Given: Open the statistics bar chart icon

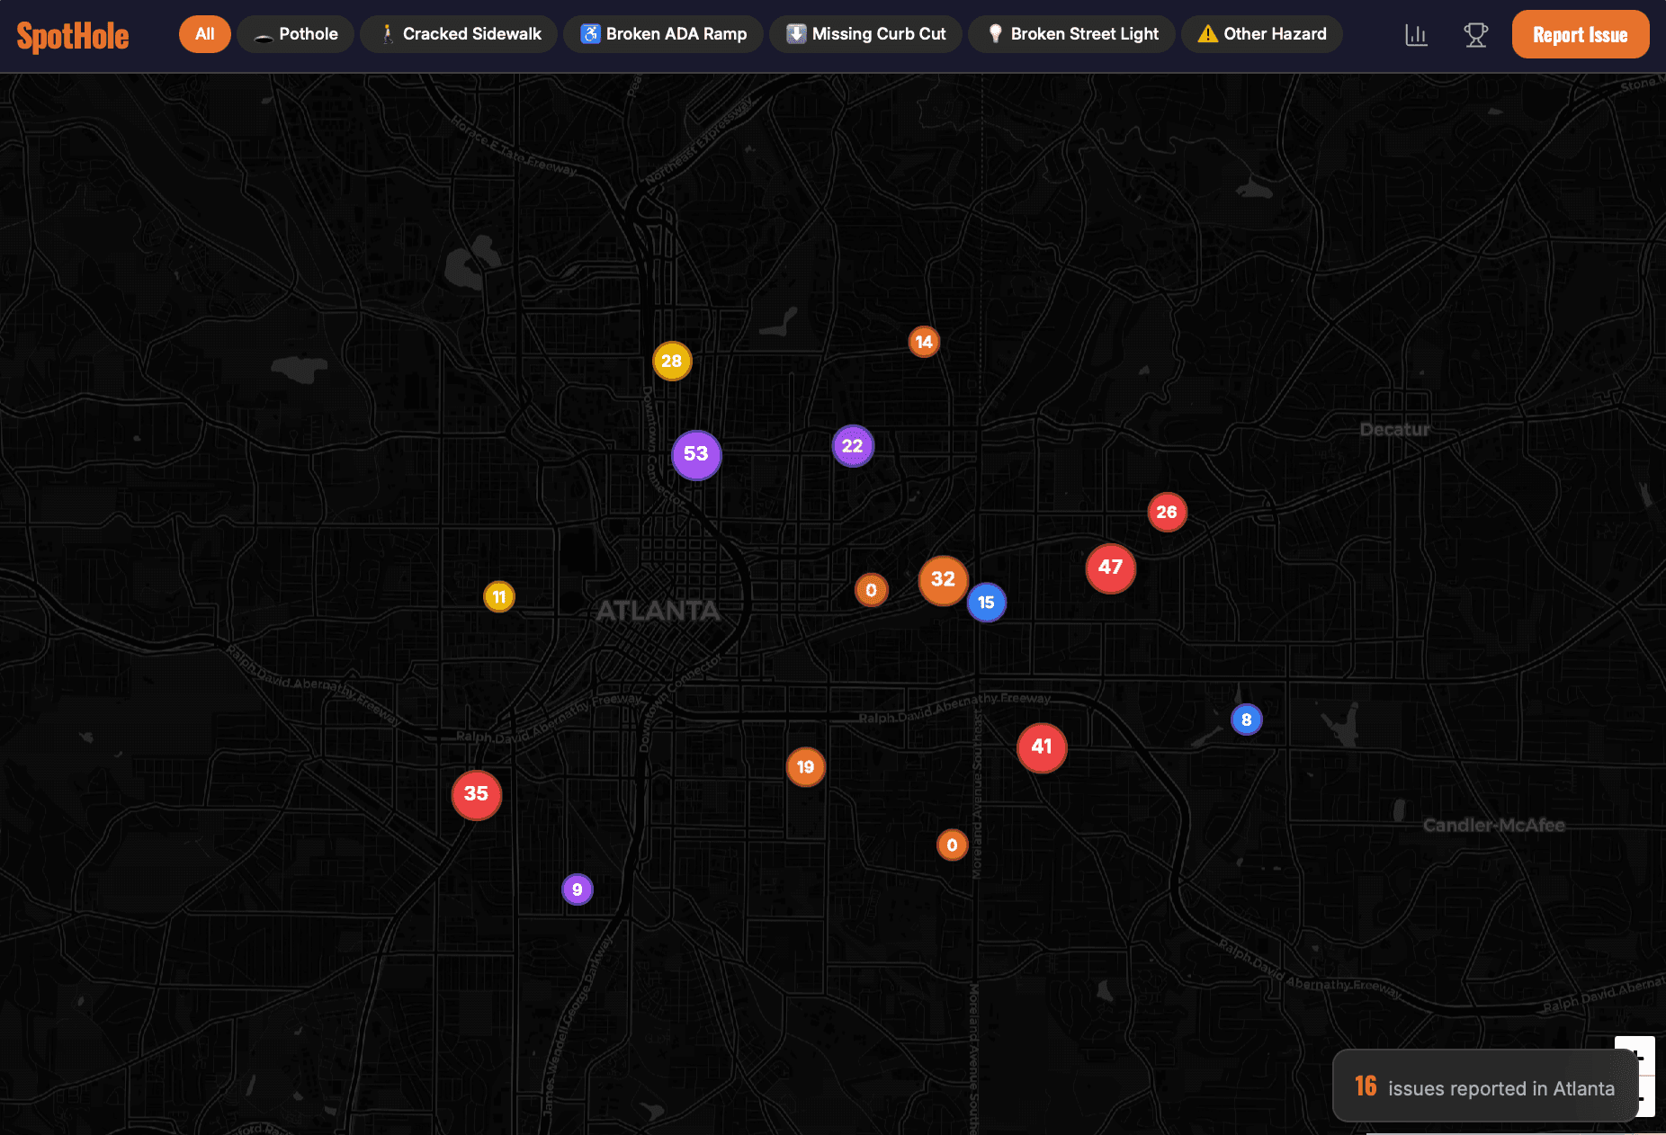Looking at the screenshot, I should pyautogui.click(x=1416, y=34).
